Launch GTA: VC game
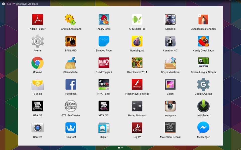The image size is (241, 150). pyautogui.click(x=104, y=106)
